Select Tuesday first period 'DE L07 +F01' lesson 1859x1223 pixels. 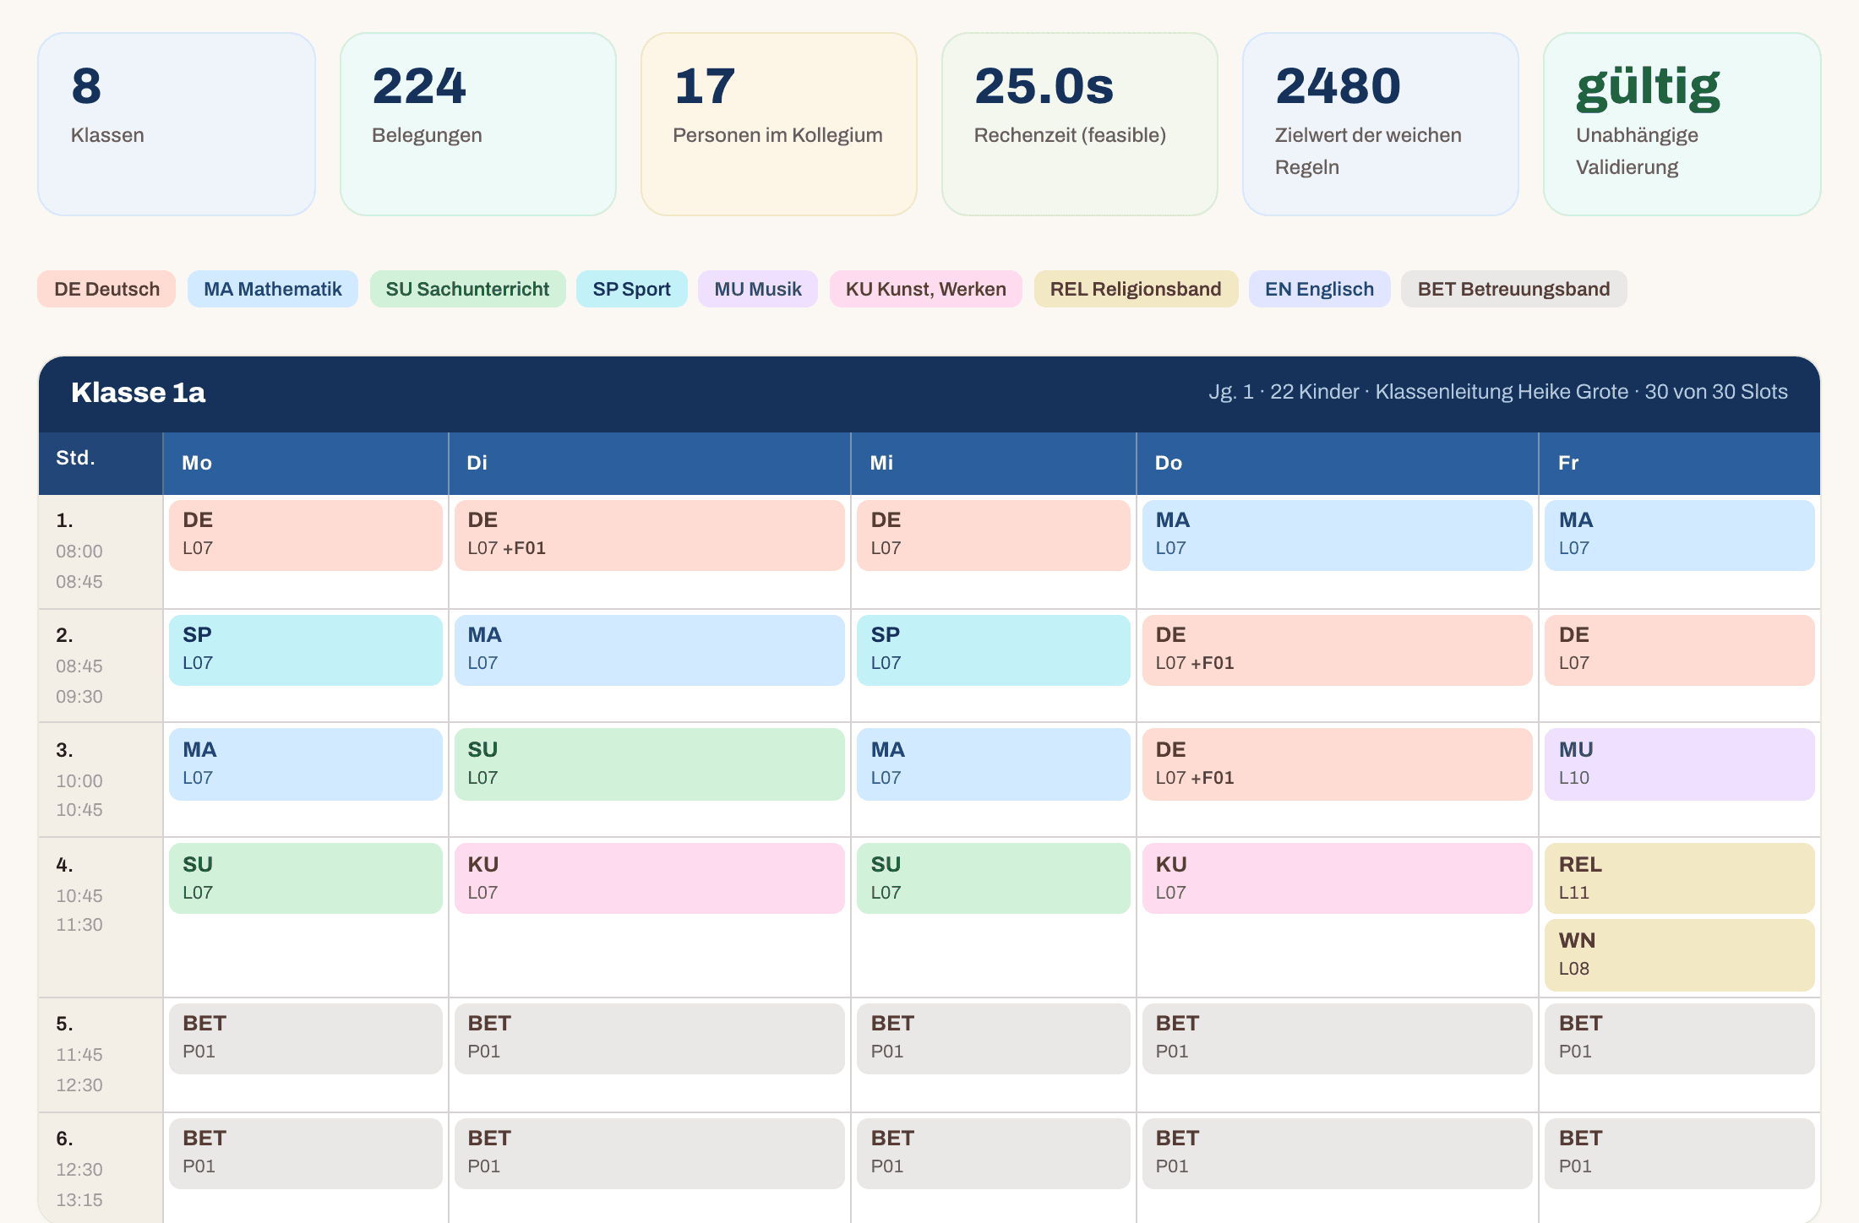pos(650,535)
